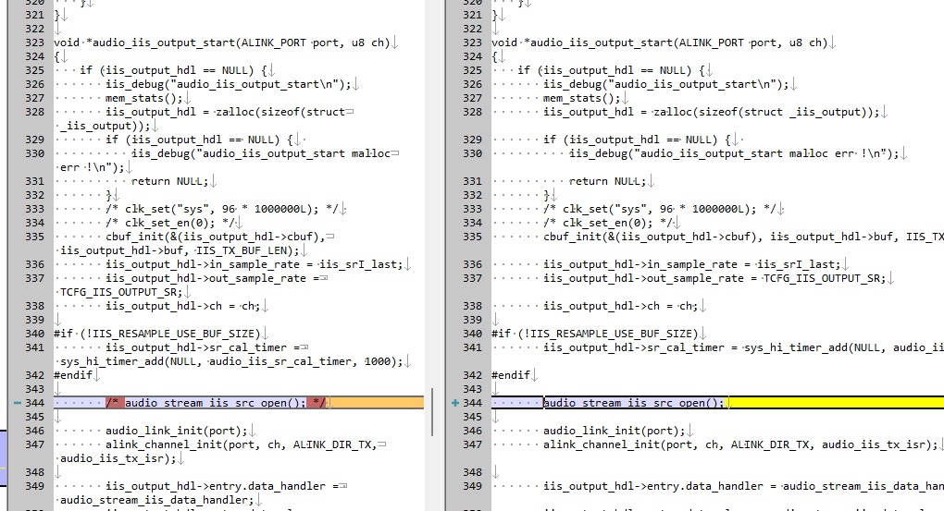Click clk_set("sys", 96 * 1000000L) comment in left pane

point(222,209)
